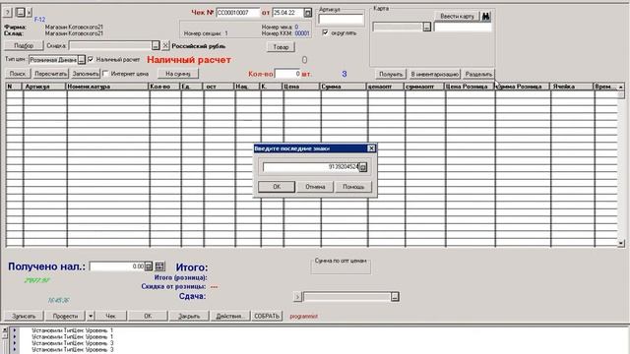Toggle the округлять checkbox
This screenshot has height=354, width=630.
pos(325,32)
